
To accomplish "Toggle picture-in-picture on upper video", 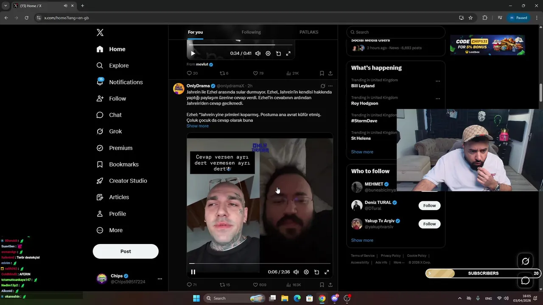I will (x=278, y=53).
